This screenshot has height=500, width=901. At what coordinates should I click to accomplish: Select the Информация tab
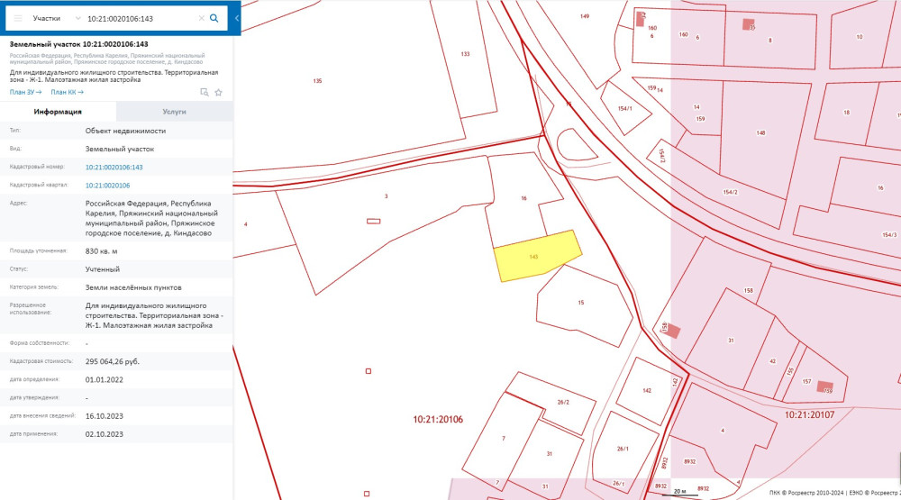[58, 112]
